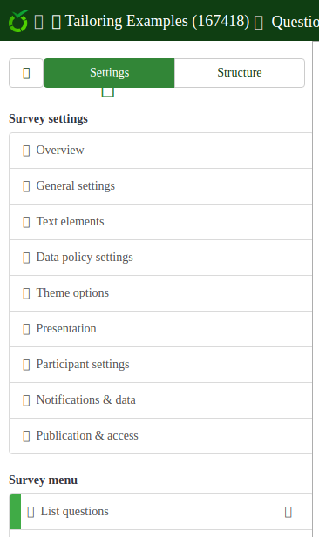Click the Theme options icon
The width and height of the screenshot is (319, 537).
tap(26, 293)
